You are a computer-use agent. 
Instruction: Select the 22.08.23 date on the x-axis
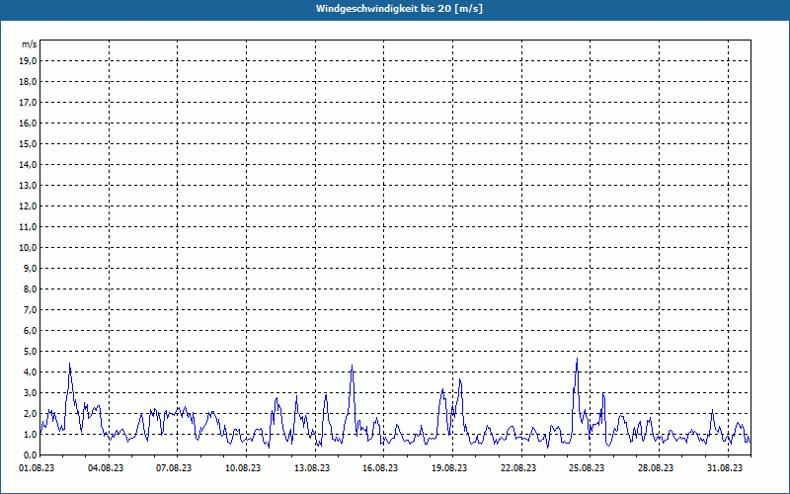click(517, 468)
